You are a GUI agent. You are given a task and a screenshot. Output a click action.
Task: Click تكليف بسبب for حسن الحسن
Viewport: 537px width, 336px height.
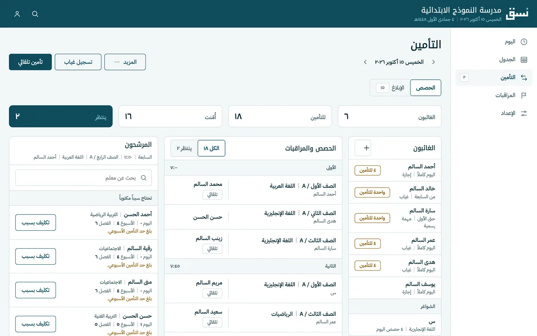pos(35,324)
